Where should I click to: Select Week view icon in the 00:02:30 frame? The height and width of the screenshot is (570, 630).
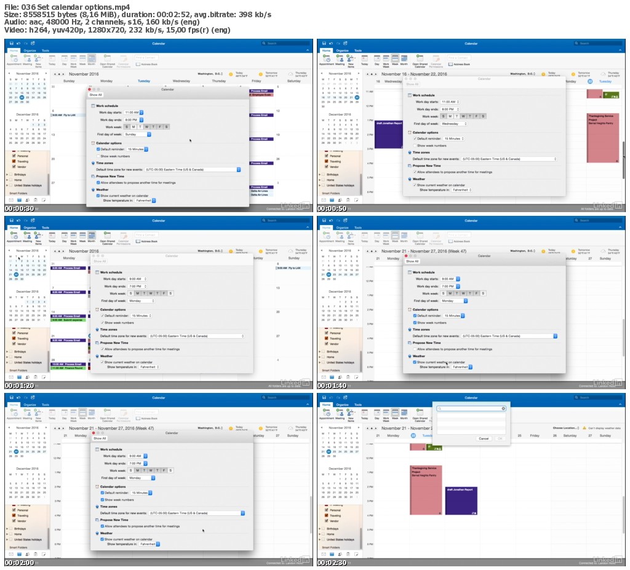pyautogui.click(x=395, y=413)
